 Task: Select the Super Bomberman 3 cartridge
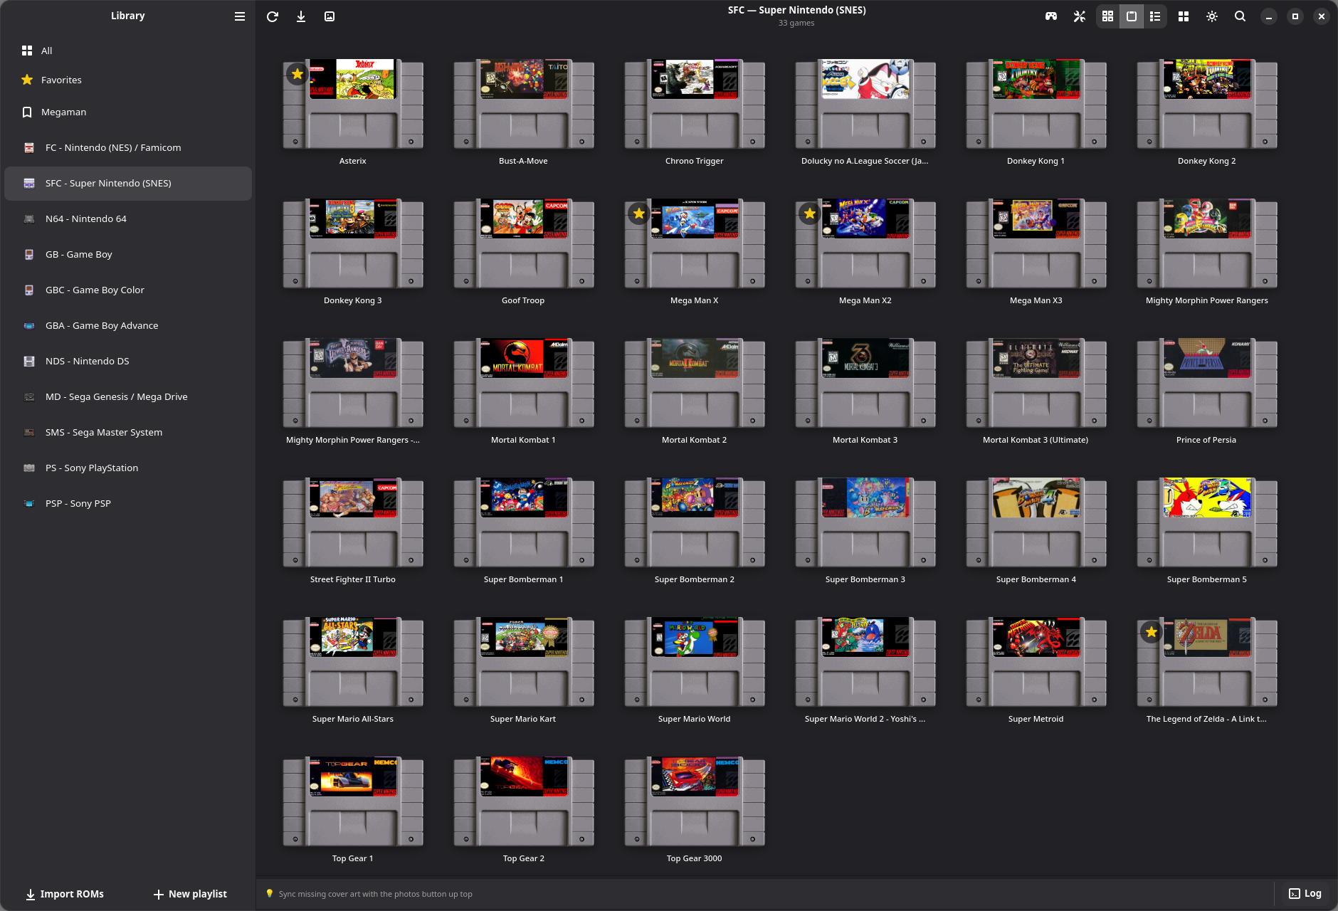(865, 522)
